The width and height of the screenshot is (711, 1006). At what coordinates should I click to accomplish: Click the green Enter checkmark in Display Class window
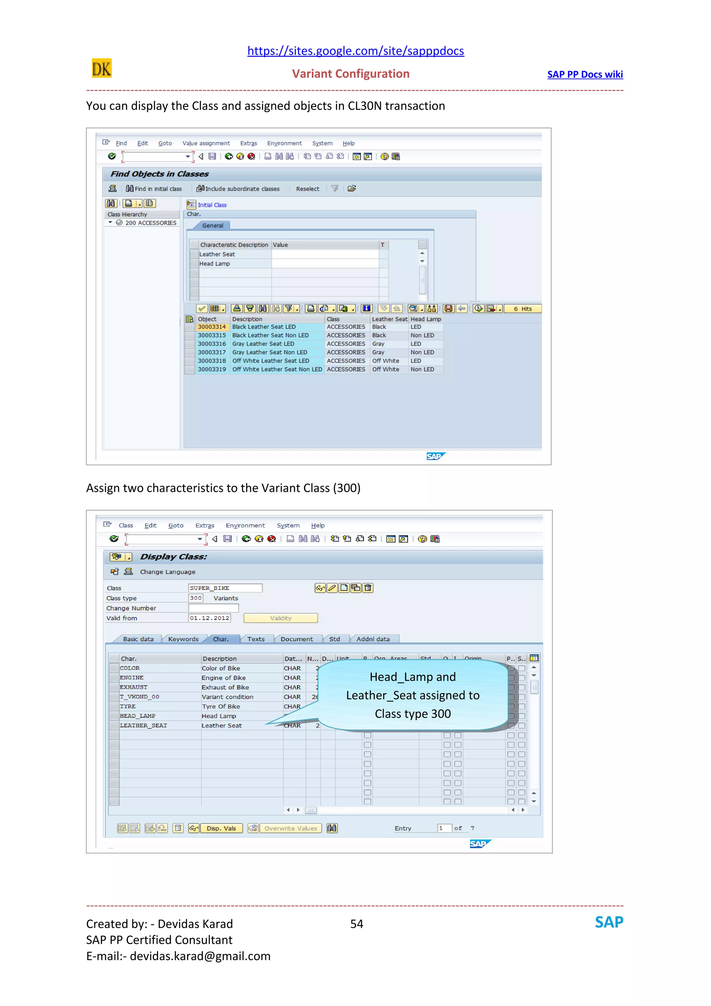[114, 538]
